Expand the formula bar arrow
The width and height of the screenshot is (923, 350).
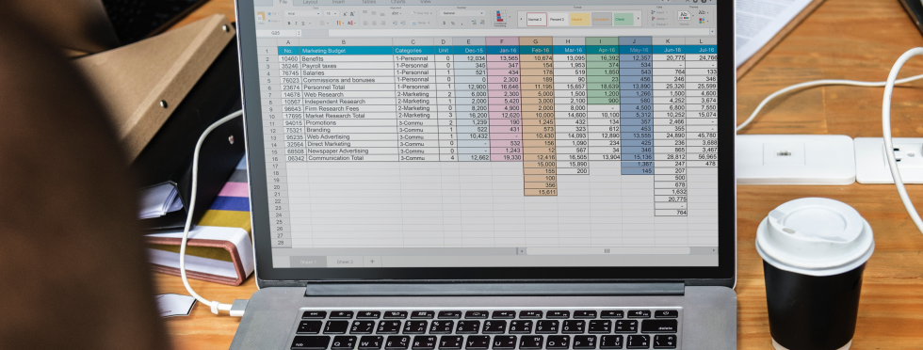tap(712, 31)
